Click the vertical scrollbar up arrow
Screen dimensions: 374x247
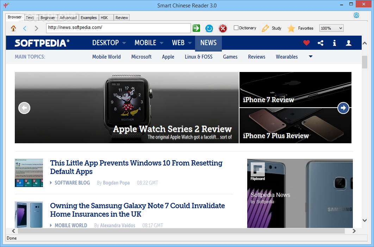click(364, 43)
